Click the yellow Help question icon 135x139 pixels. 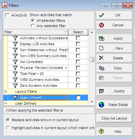[x=101, y=131]
